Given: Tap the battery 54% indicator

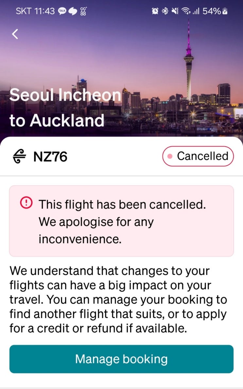Looking at the screenshot, I should pos(215,11).
